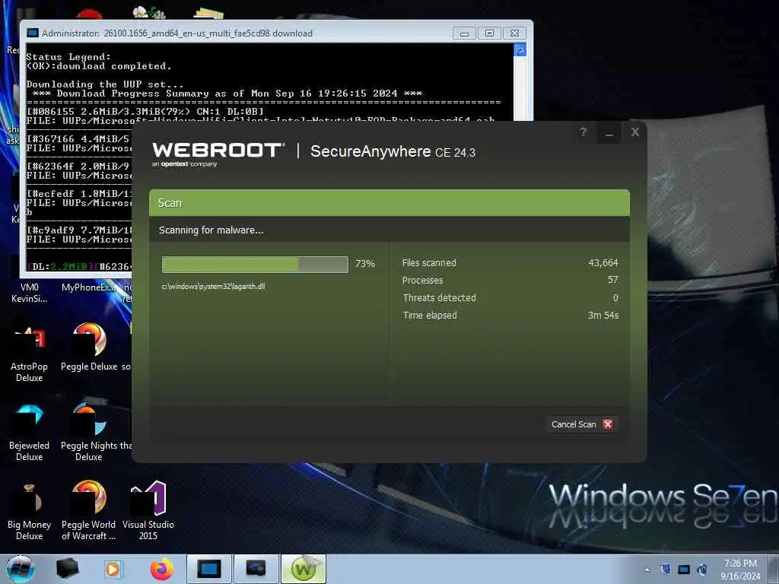This screenshot has height=584, width=779.
Task: Click the network monitor tray icon
Action: coord(684,570)
